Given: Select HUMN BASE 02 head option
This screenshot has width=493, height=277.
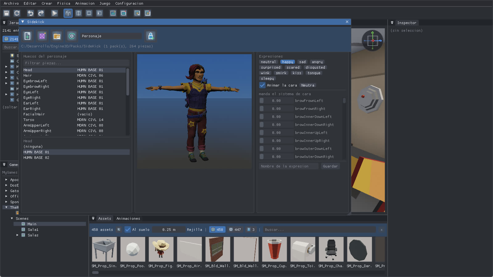Looking at the screenshot, I should click(x=76, y=158).
